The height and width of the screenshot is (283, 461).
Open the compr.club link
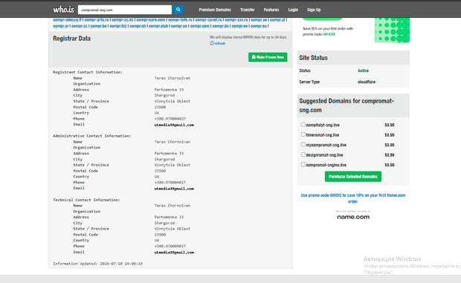158,26
